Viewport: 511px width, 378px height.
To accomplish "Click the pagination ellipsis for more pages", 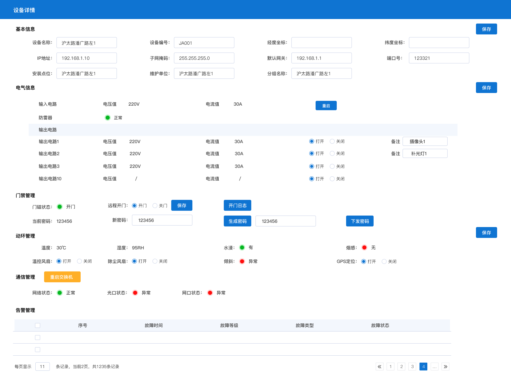I will (434, 367).
